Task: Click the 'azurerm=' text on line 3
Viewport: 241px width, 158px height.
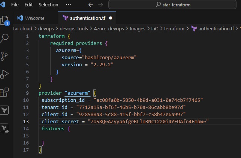Action: [67, 51]
